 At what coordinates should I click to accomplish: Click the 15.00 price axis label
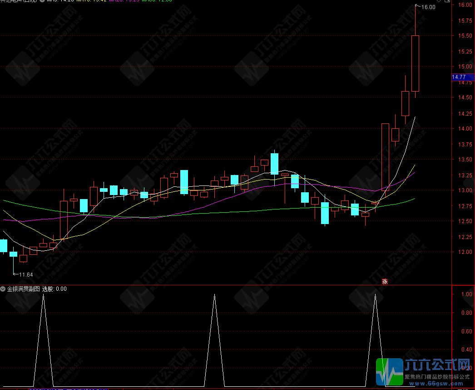click(x=465, y=67)
